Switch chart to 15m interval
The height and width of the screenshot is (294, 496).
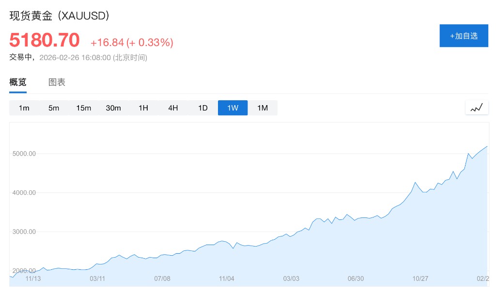(x=84, y=108)
